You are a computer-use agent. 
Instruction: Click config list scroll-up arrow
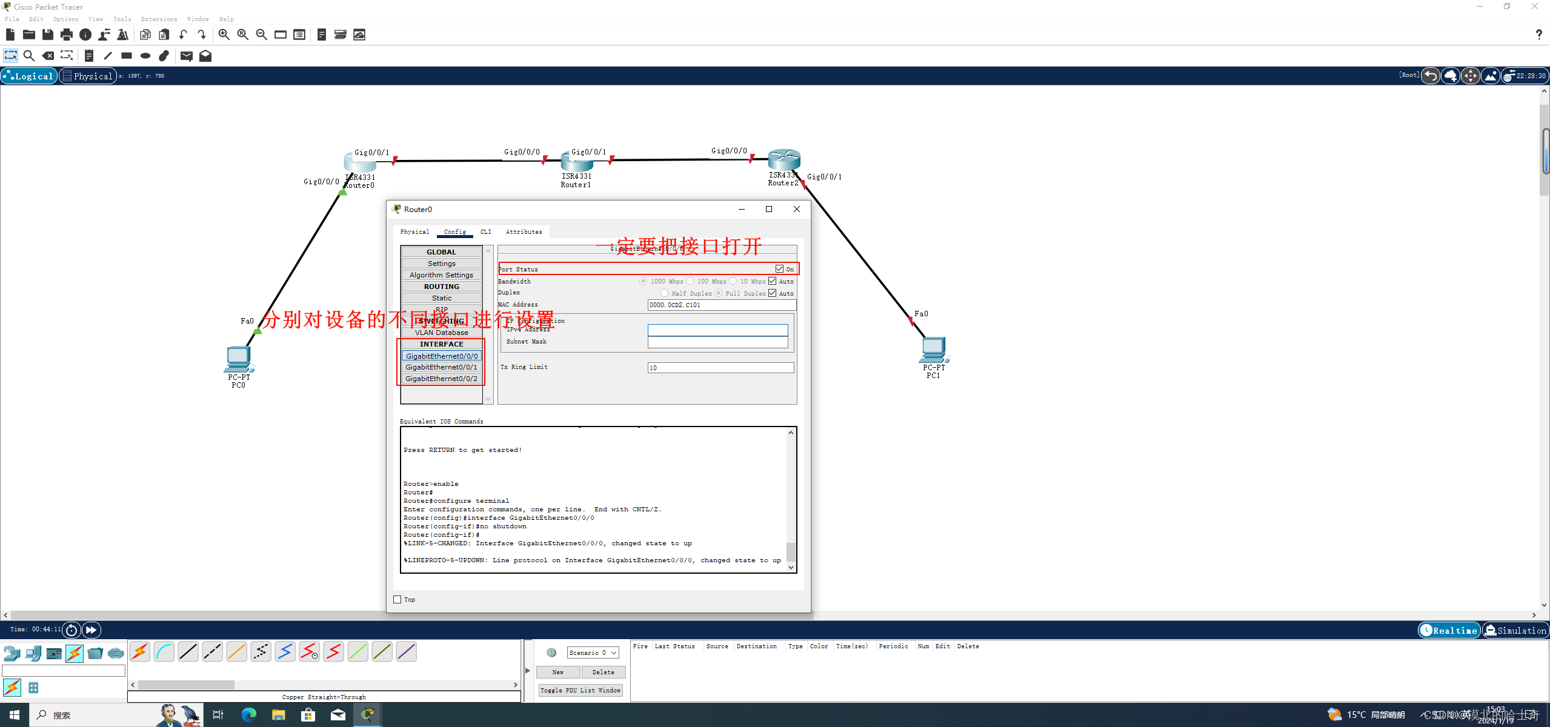click(x=488, y=251)
